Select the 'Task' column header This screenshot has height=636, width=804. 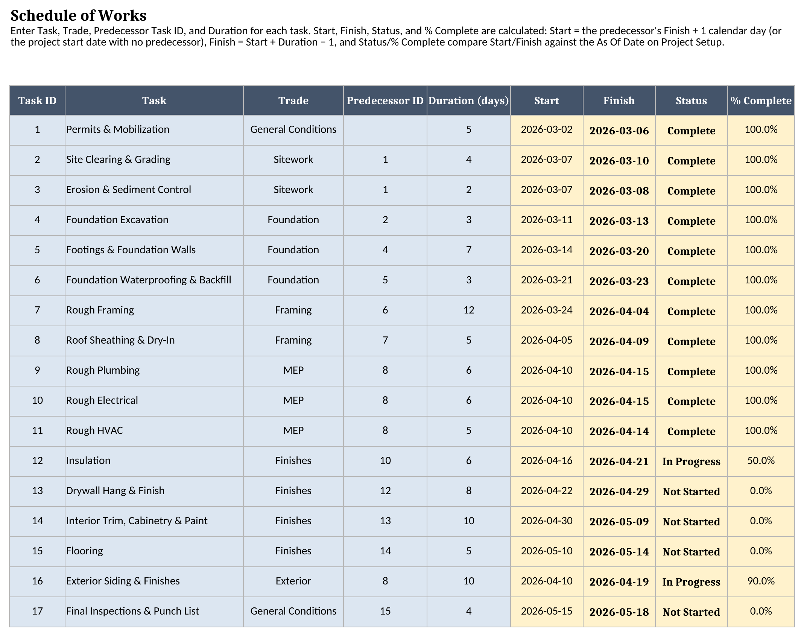point(154,100)
